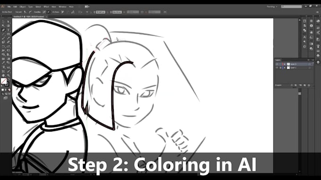321x180 pixels.
Task: Select the Pen tool
Action: point(3,30)
